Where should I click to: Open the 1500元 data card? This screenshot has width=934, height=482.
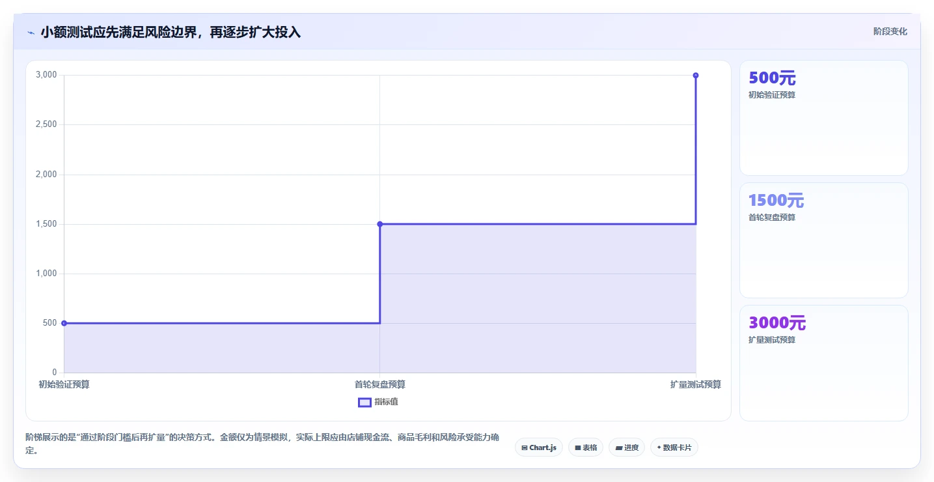pyautogui.click(x=823, y=240)
